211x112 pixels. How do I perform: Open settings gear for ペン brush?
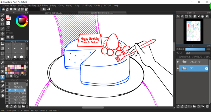click(x=25, y=90)
